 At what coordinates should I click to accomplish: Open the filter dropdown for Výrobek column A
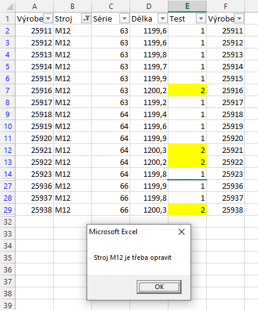(x=48, y=19)
